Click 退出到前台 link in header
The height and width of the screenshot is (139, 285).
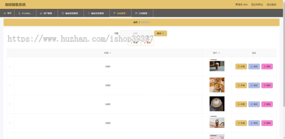(x=257, y=4)
